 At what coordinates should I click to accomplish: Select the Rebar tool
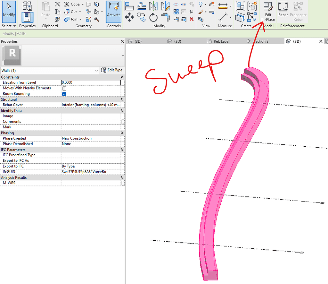coord(283,10)
